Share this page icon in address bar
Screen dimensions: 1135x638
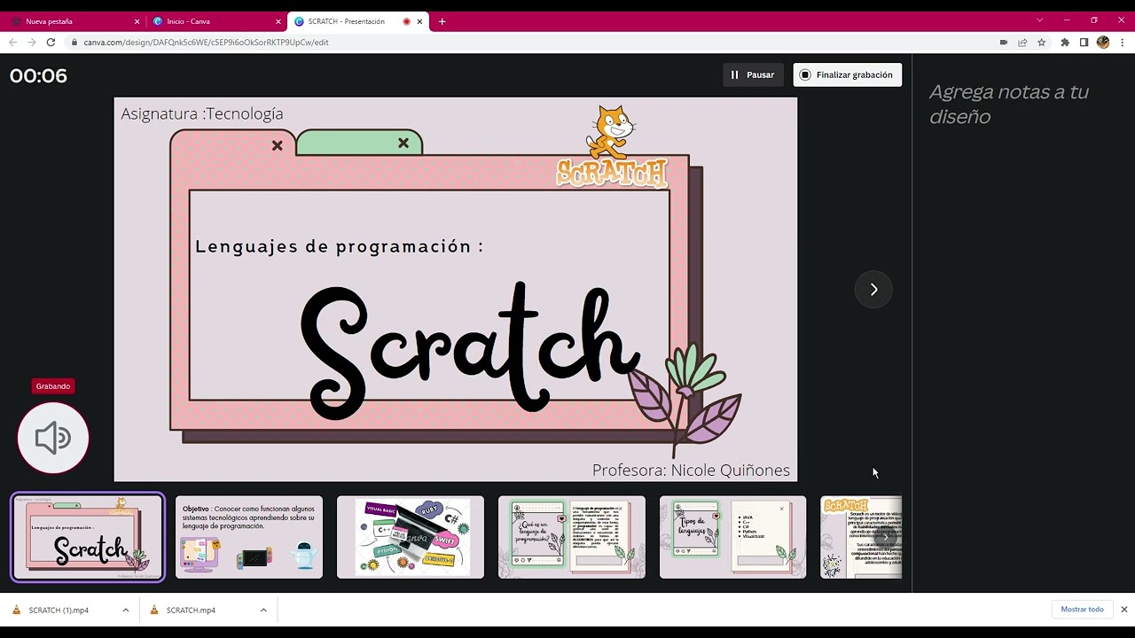1022,42
